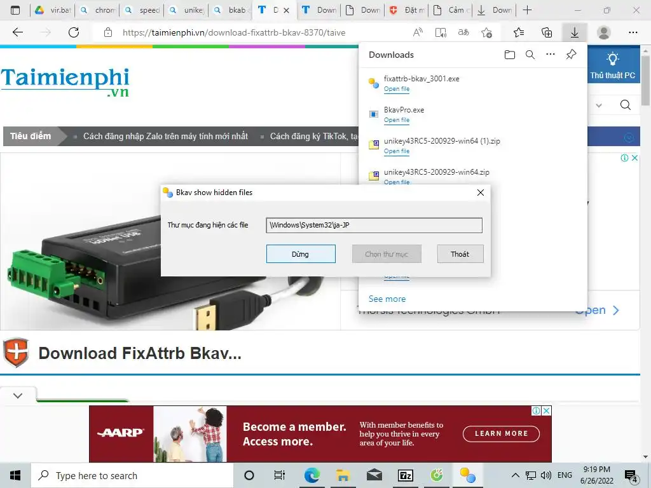The image size is (651, 488).
Task: Close the AARP banner ad
Action: coord(546,411)
